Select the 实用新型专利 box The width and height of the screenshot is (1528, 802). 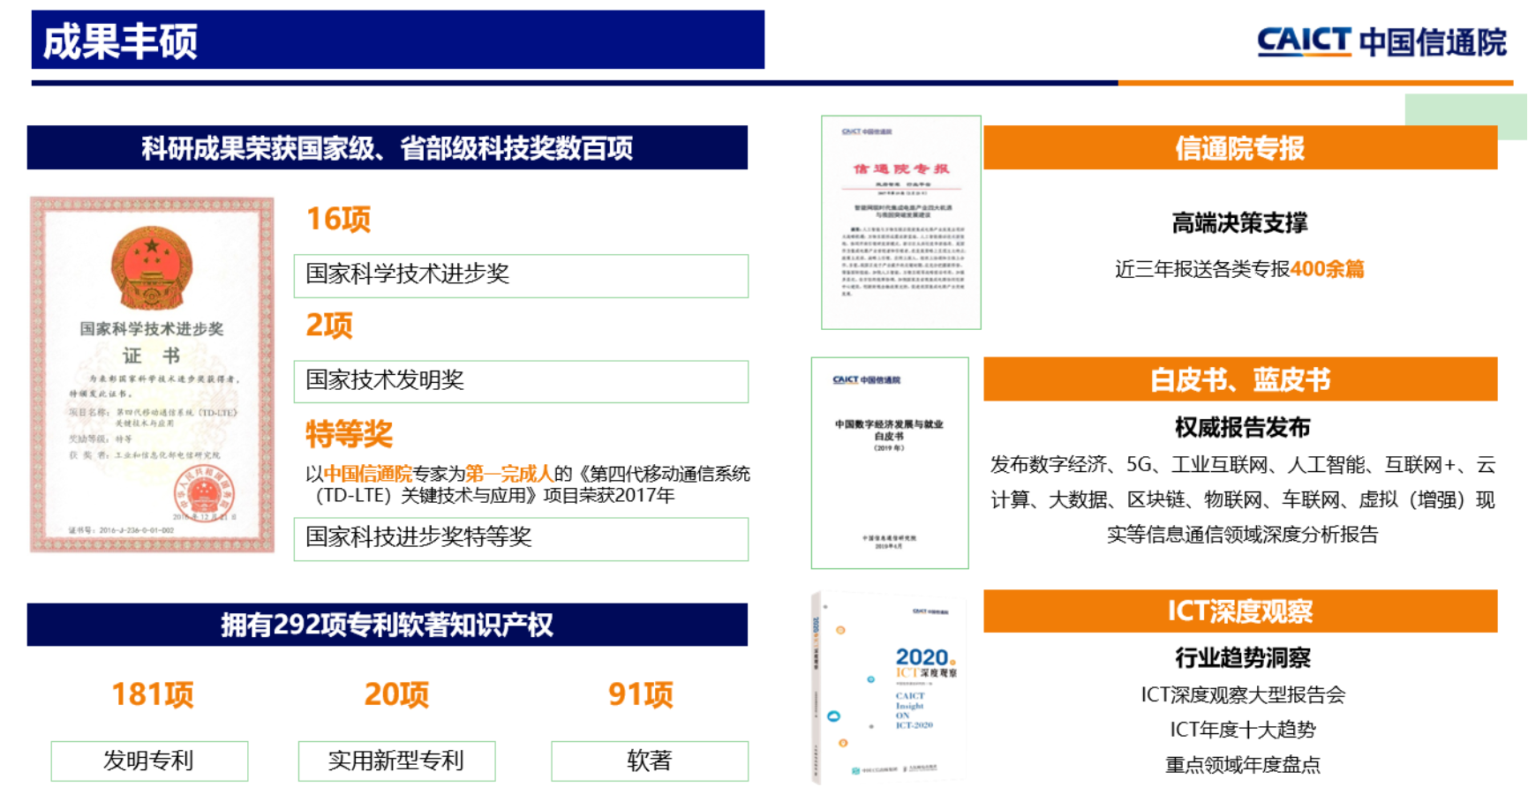coord(397,760)
